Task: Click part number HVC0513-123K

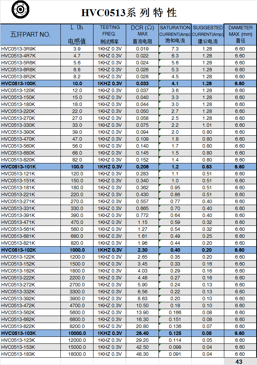Action: [18, 340]
